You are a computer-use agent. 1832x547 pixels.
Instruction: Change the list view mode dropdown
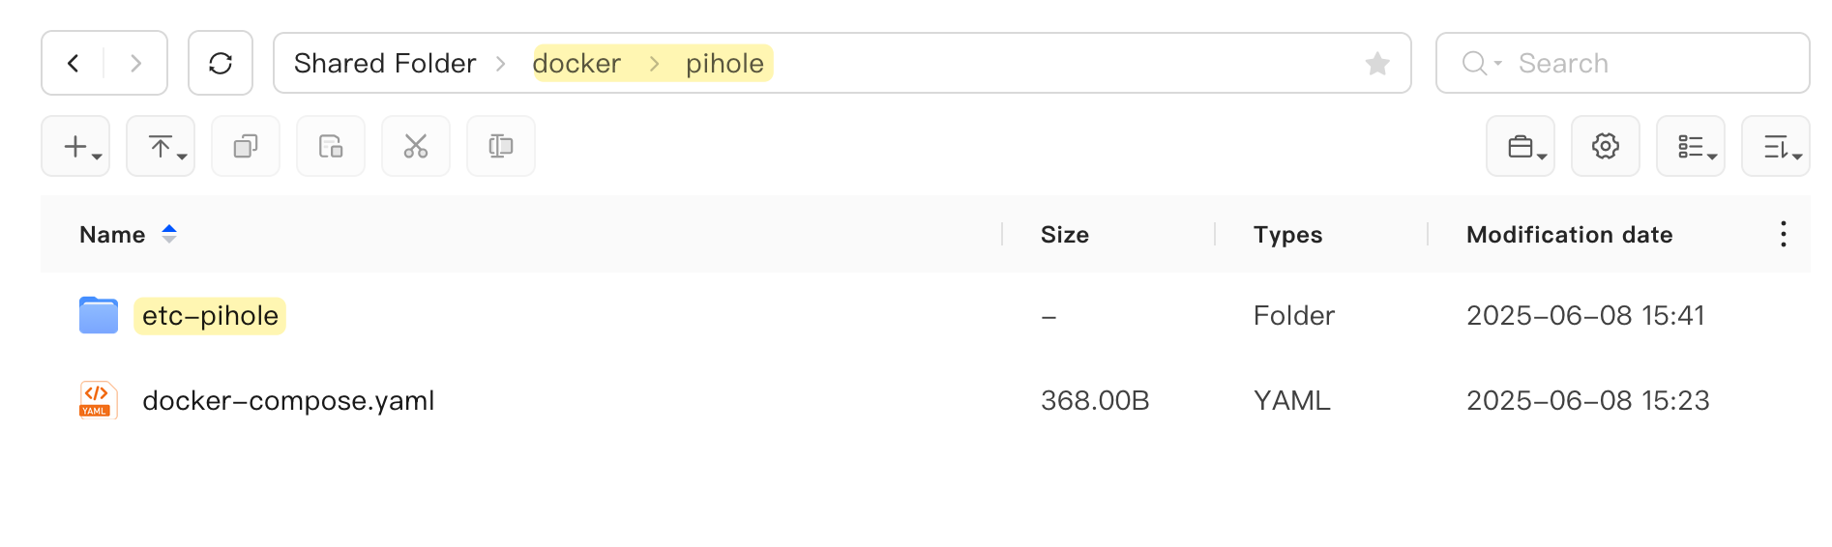1691,147
